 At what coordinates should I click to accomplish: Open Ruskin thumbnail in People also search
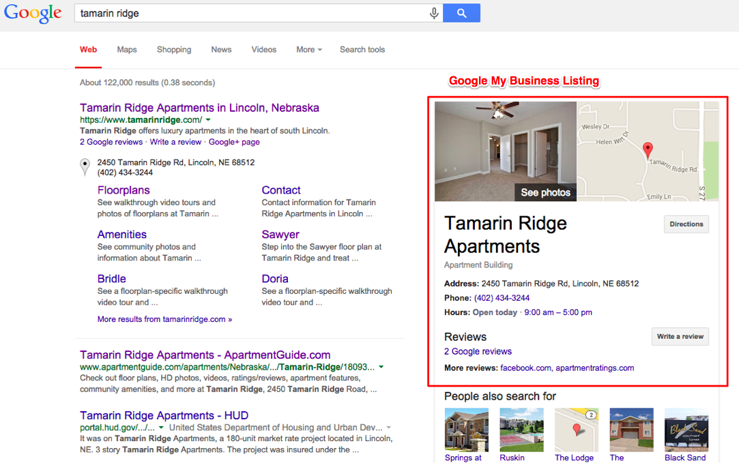coord(522,430)
